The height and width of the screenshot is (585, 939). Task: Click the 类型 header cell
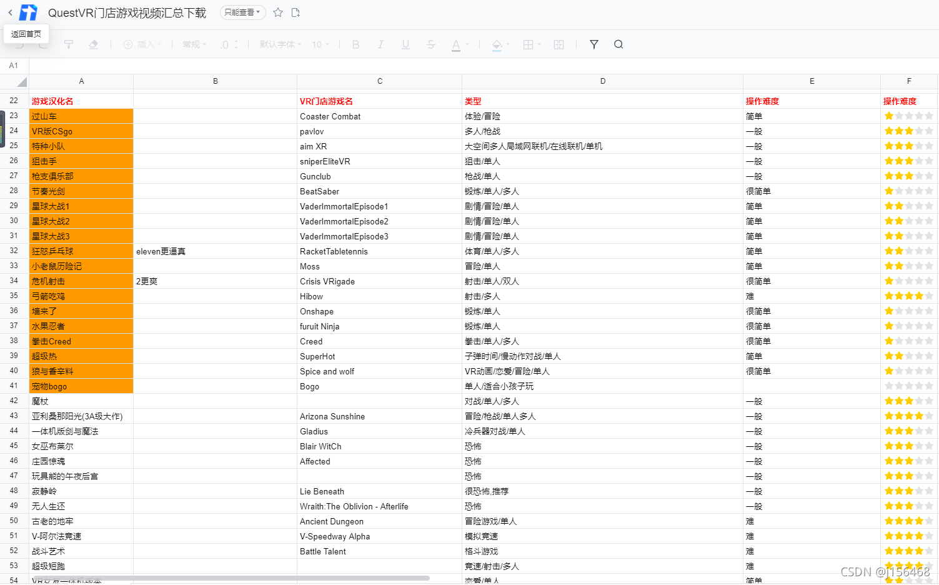(x=603, y=101)
